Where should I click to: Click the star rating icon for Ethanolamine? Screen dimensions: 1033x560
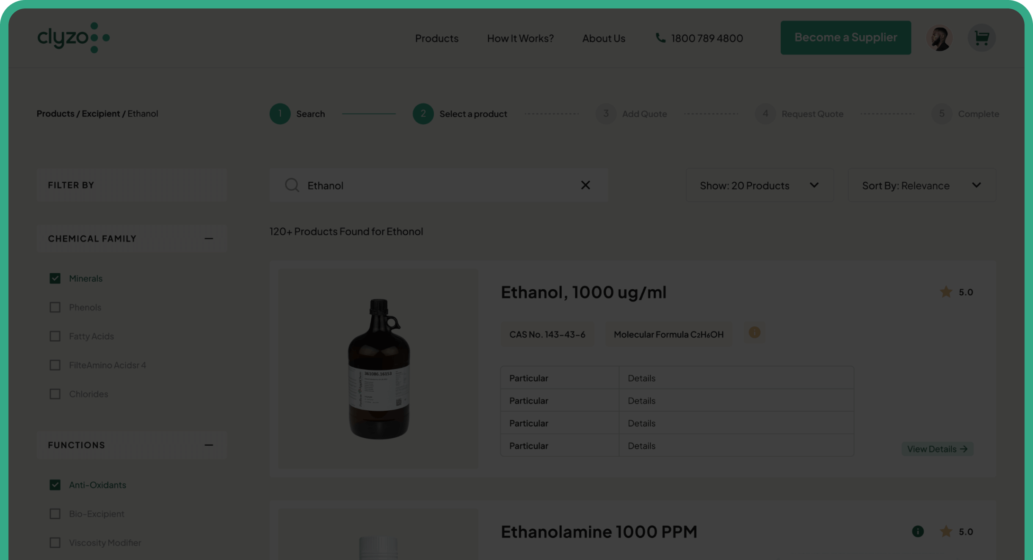tap(946, 531)
